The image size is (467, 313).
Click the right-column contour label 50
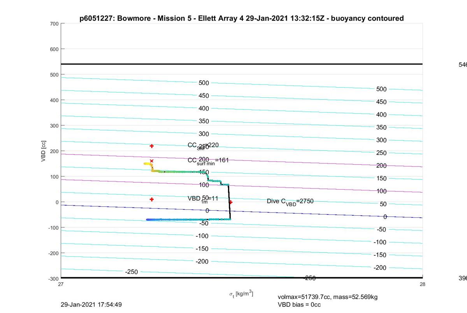click(x=383, y=204)
